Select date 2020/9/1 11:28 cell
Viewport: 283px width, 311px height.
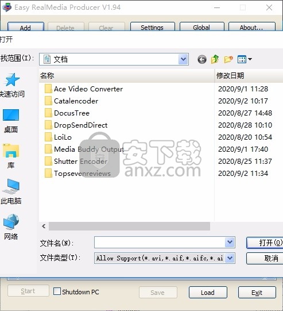243,89
